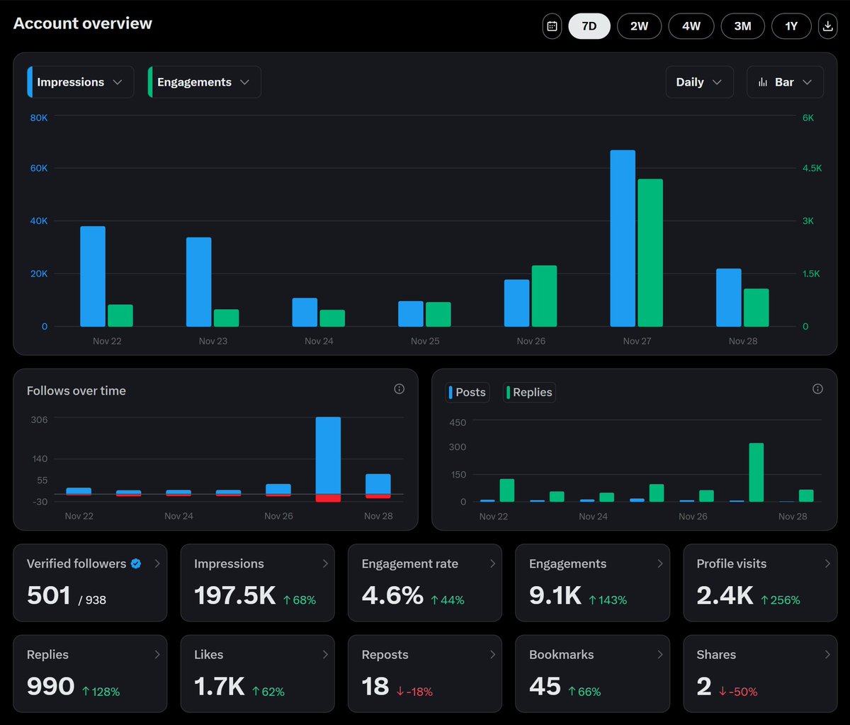Click the 197.5K impressions value
This screenshot has height=725, width=850.
[x=235, y=595]
